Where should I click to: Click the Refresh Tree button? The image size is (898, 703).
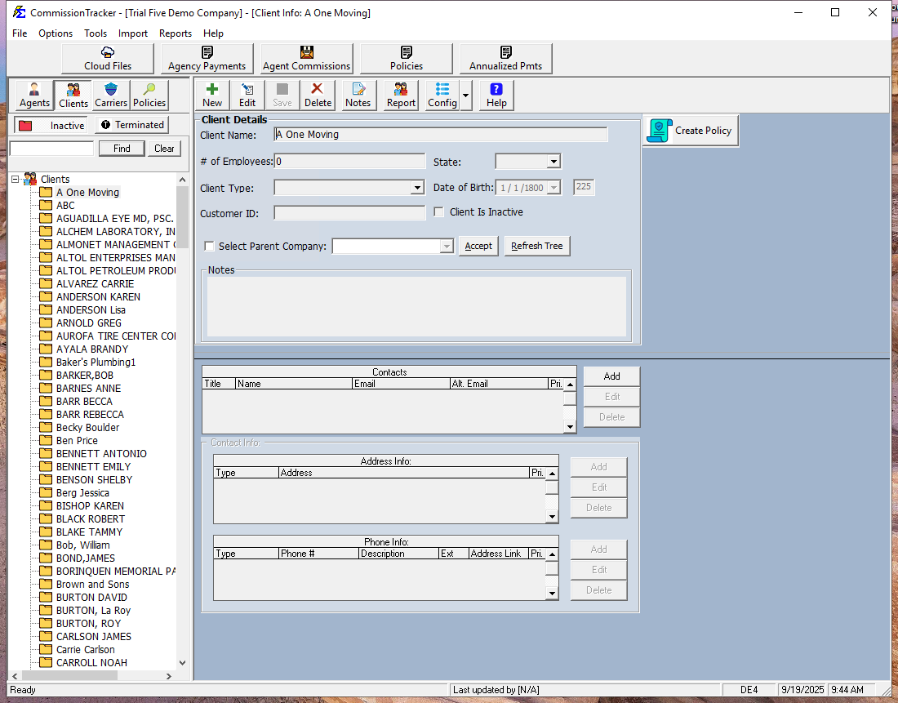click(536, 246)
